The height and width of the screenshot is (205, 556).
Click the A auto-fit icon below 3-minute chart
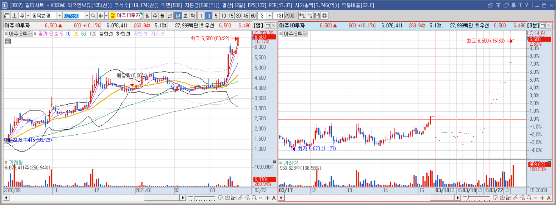(549, 198)
